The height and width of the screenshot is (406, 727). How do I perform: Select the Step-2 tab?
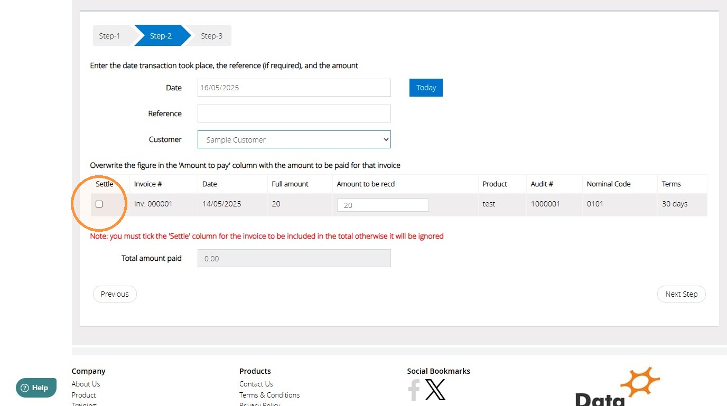tap(161, 36)
